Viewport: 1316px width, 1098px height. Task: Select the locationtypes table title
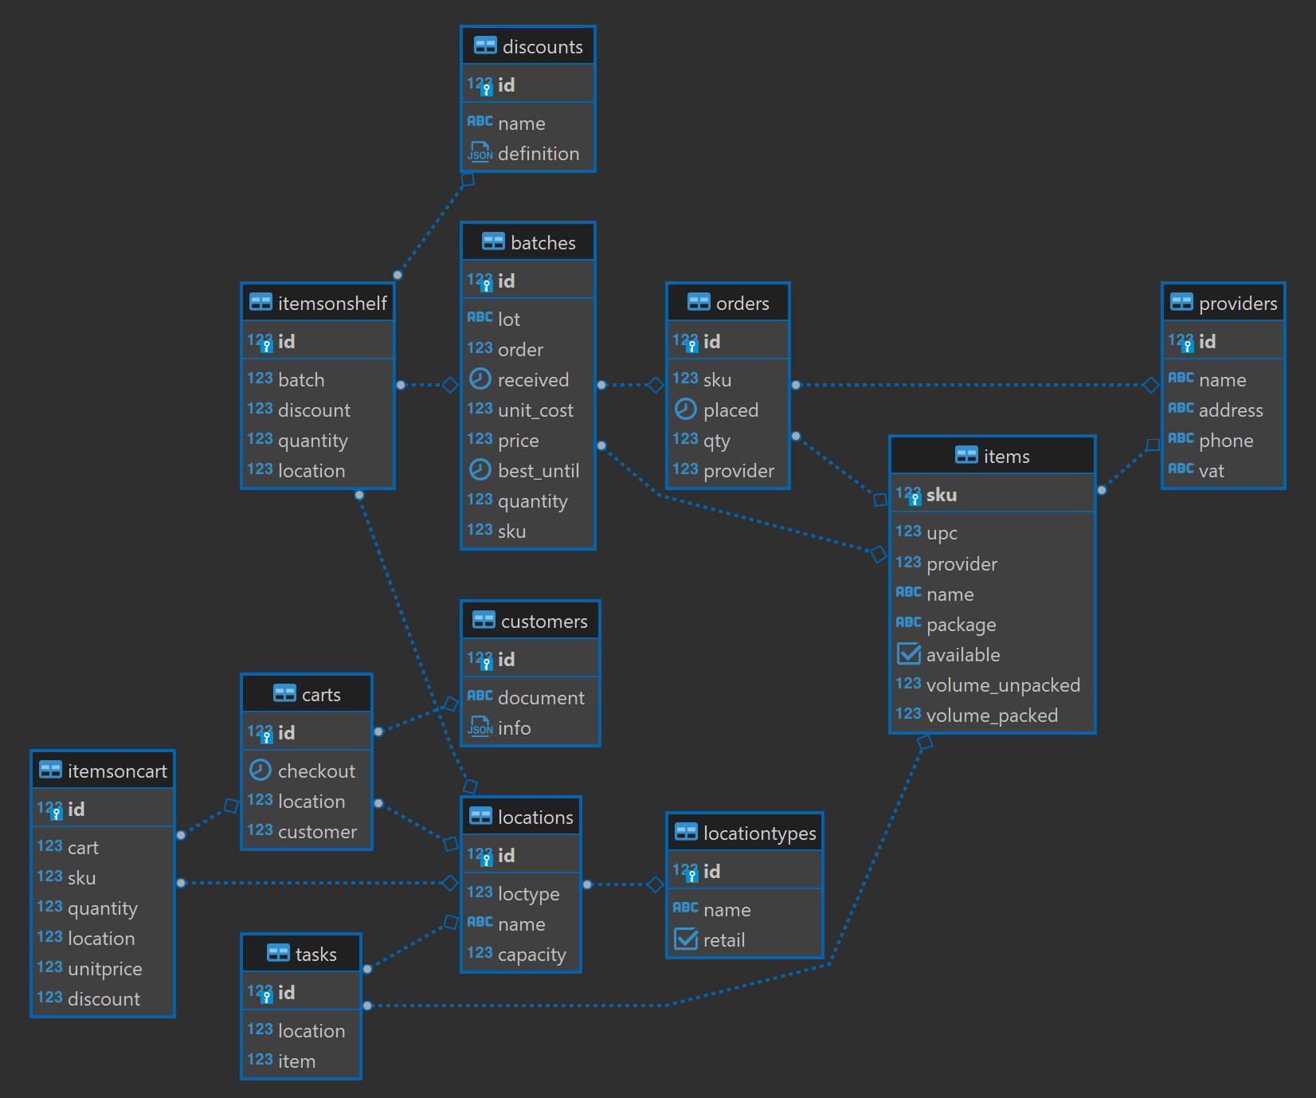point(759,833)
